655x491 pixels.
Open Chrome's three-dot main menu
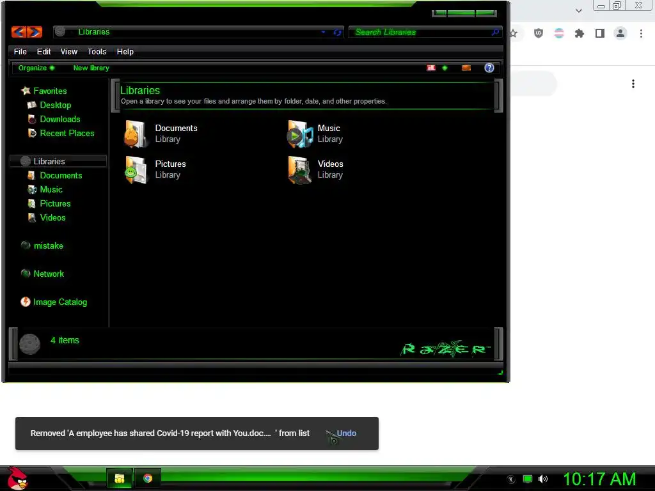[x=641, y=33]
